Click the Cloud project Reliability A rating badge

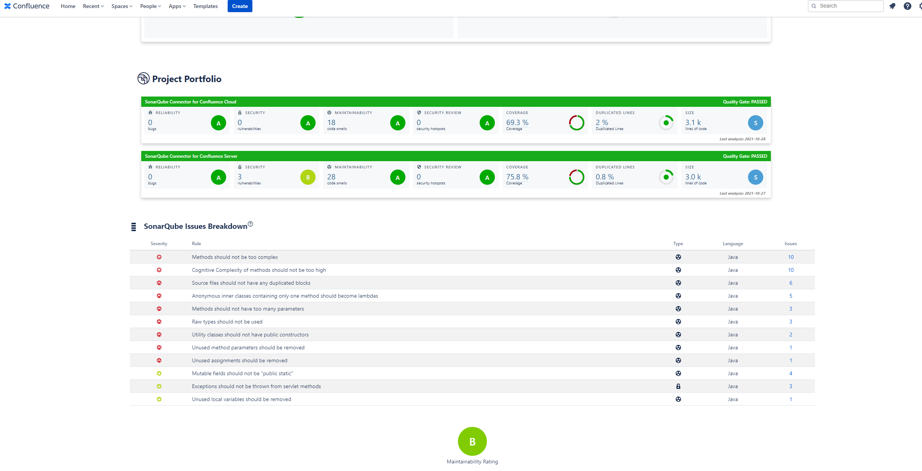coord(219,123)
